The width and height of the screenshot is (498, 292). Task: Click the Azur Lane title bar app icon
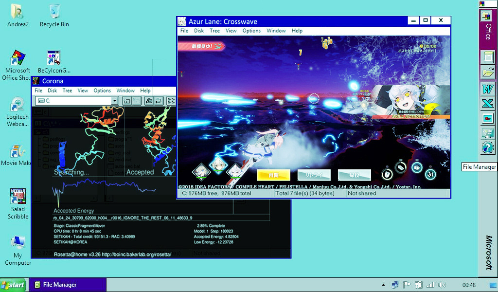click(182, 21)
